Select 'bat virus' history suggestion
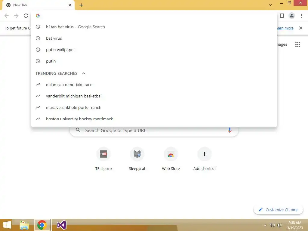Viewport: 308px width, 231px height. [x=154, y=38]
